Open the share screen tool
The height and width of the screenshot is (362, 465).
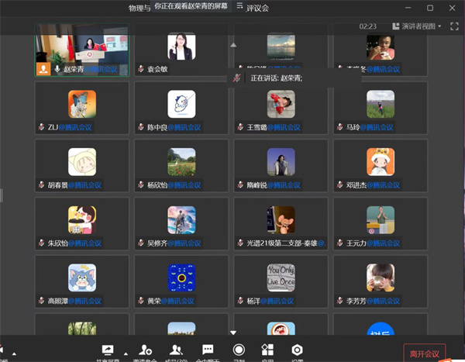[108, 350]
